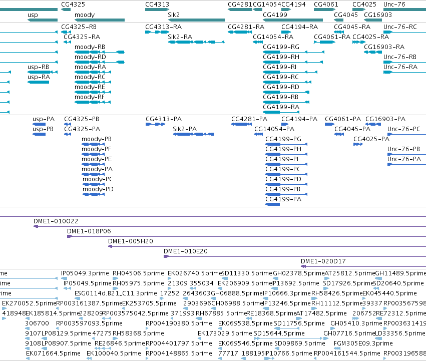
Task: Click protein moody-PB
Action: tap(97, 139)
